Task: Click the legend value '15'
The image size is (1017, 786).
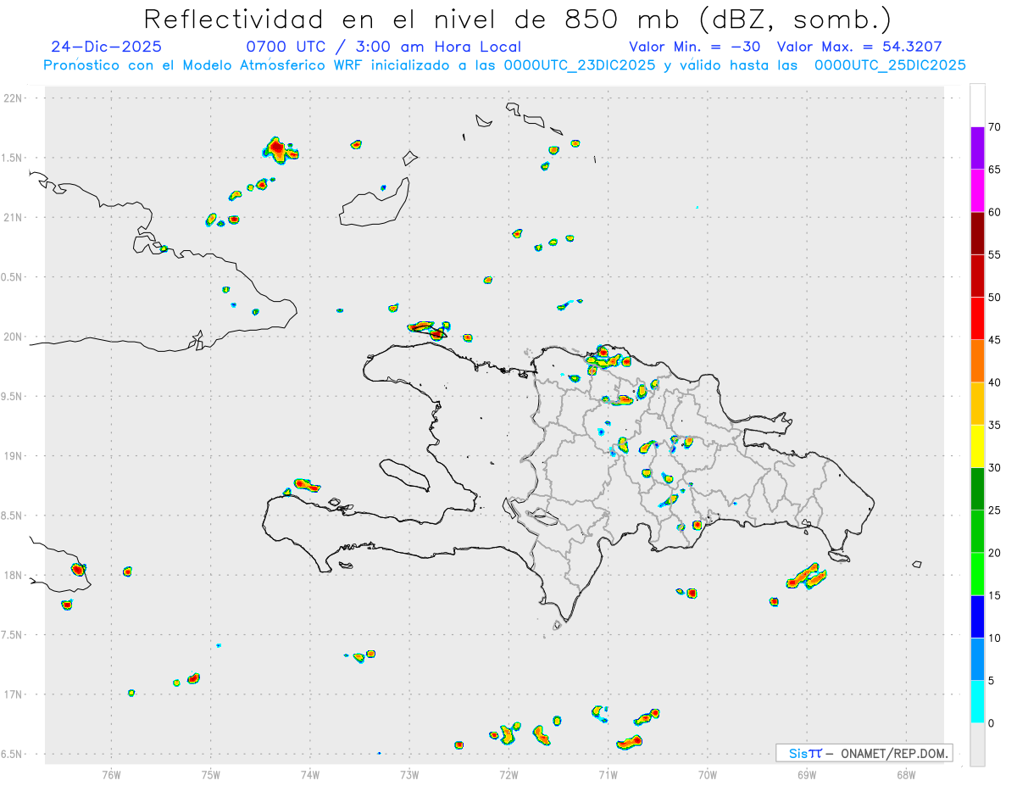Action: (x=994, y=595)
